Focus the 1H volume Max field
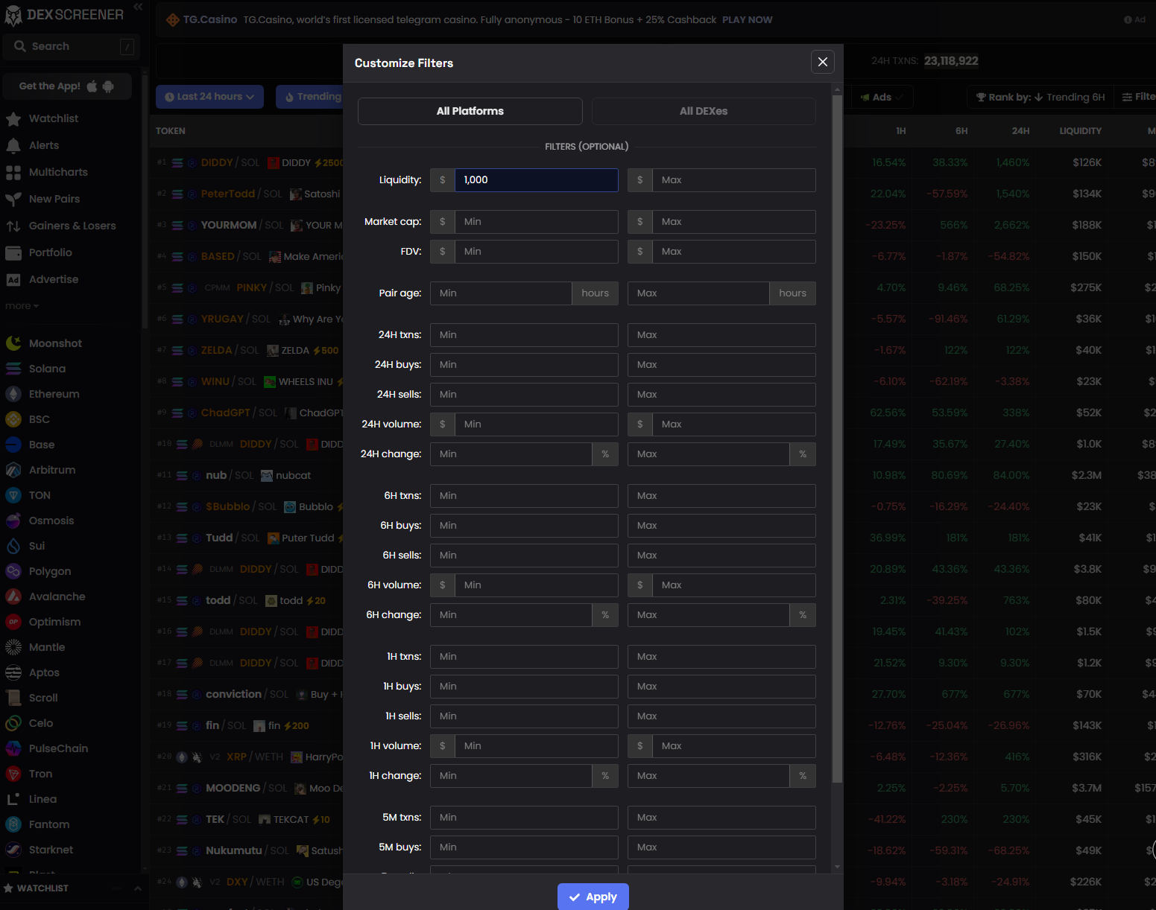Viewport: 1156px width, 910px height. tap(733, 746)
